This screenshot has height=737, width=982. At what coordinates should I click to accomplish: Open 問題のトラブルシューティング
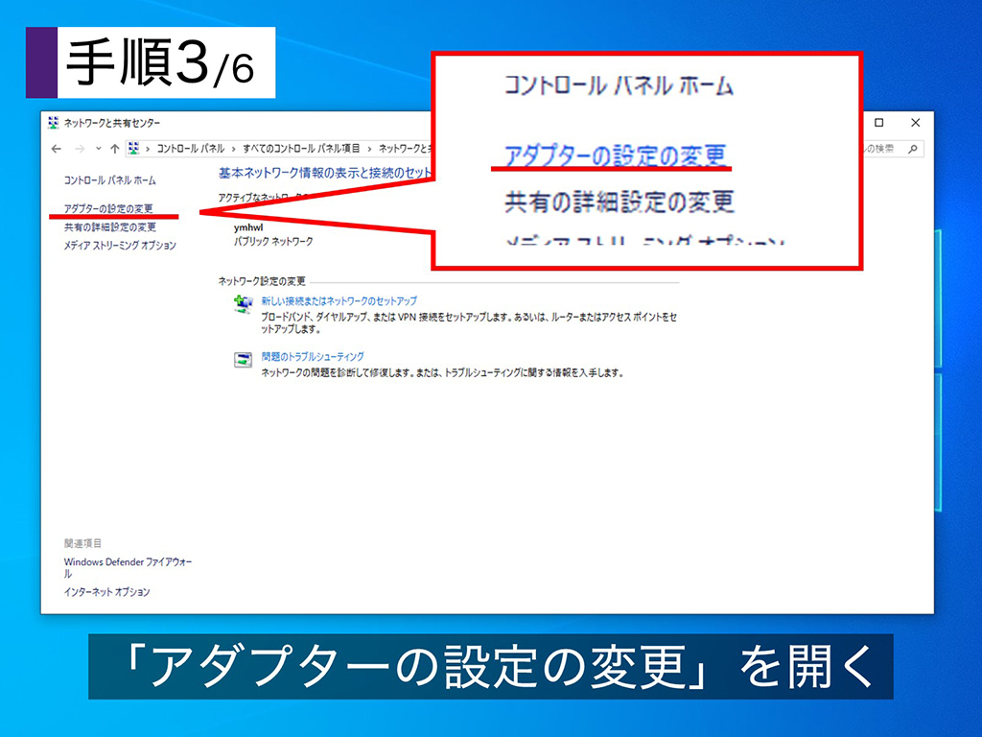pyautogui.click(x=312, y=356)
